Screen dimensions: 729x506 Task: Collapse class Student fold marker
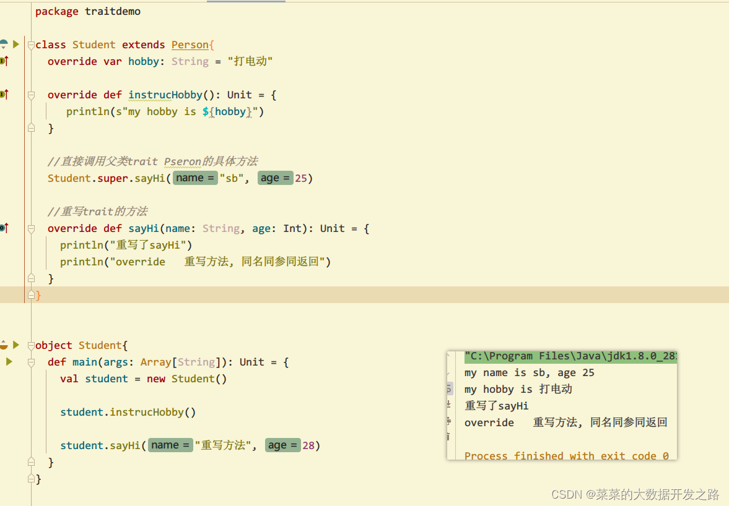[31, 45]
